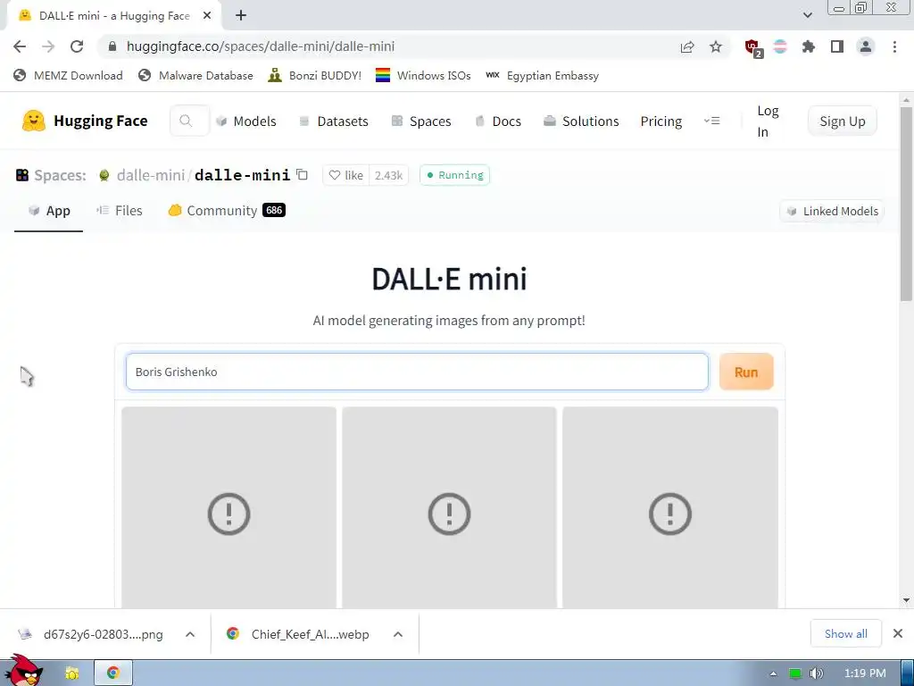Click the Running status badge
The height and width of the screenshot is (686, 914).
point(454,175)
